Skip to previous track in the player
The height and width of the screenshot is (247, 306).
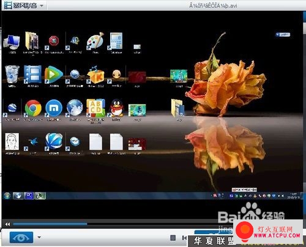click(x=184, y=238)
